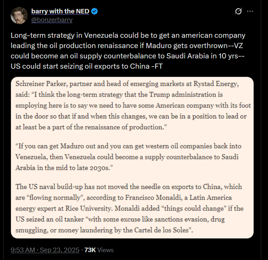The height and width of the screenshot is (260, 268).
Task: Open the 9:53 AM Sep 23, 2025 timestamp
Action: (45, 250)
